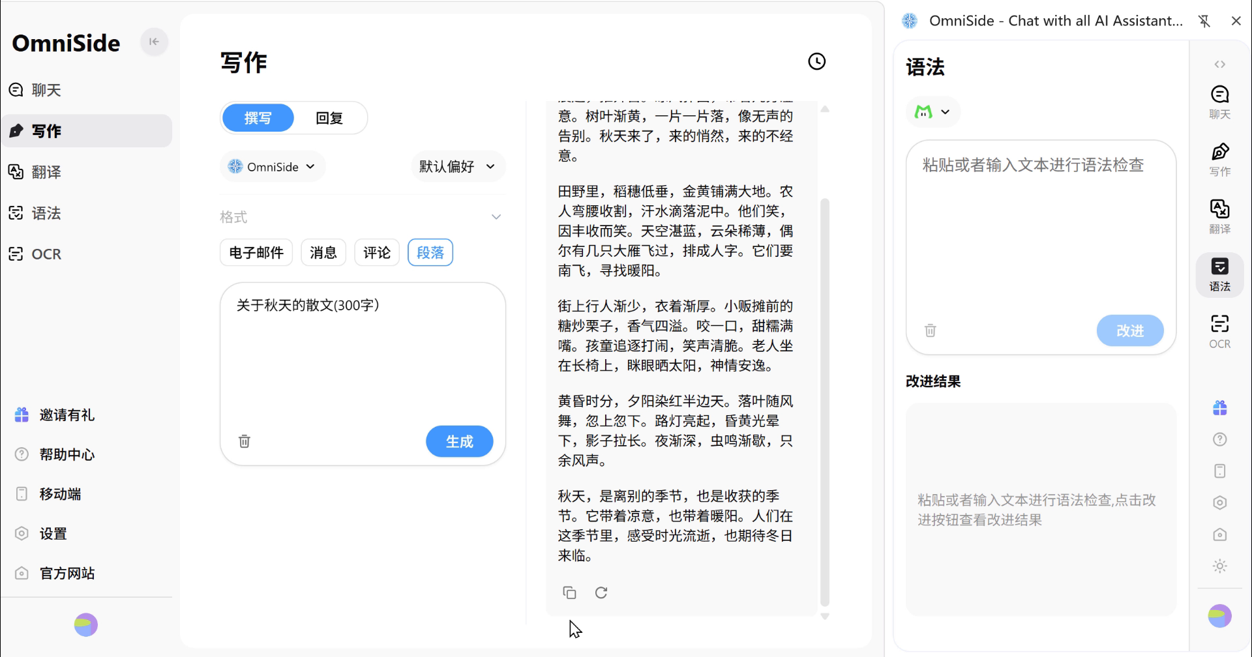1252x657 pixels.
Task: Click the history clock icon
Action: click(x=816, y=62)
